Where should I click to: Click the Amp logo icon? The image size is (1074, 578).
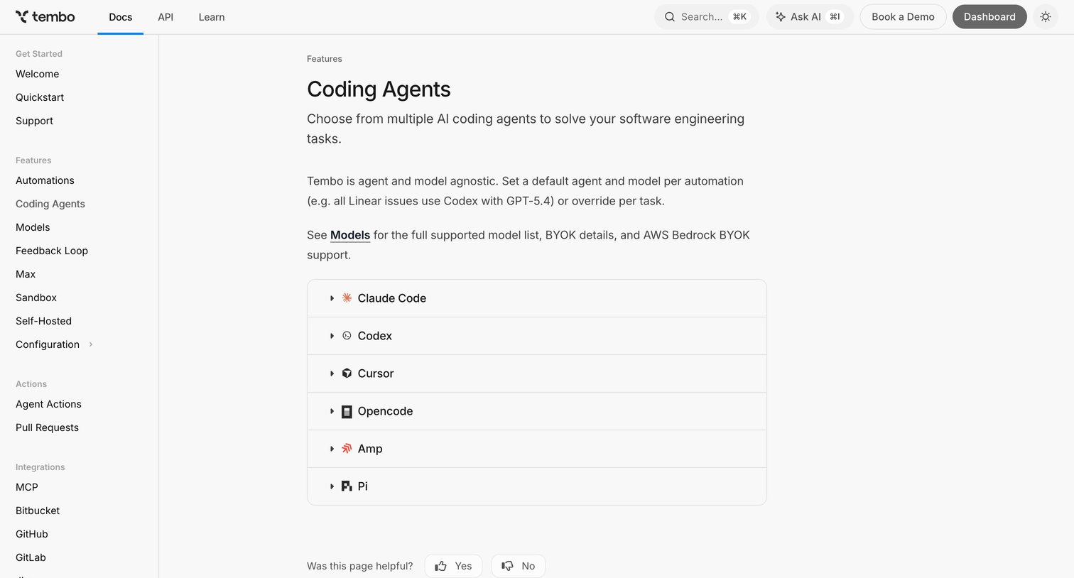(x=347, y=448)
